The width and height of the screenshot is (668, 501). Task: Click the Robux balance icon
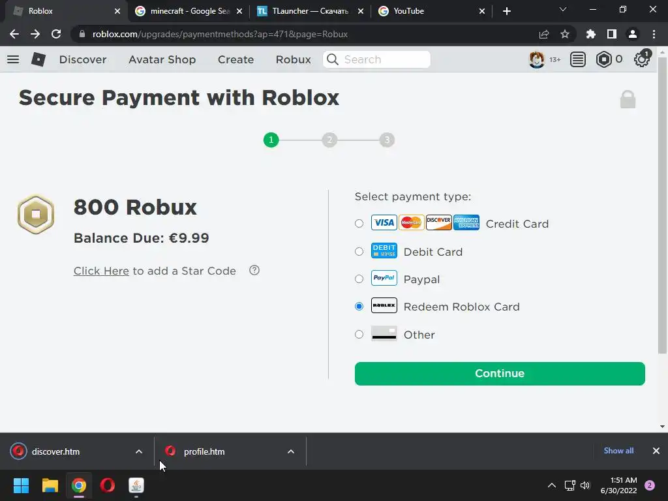tap(603, 59)
